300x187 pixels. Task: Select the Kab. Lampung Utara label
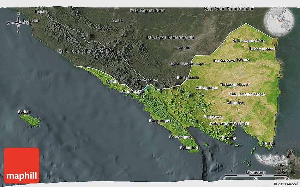[x=247, y=41]
